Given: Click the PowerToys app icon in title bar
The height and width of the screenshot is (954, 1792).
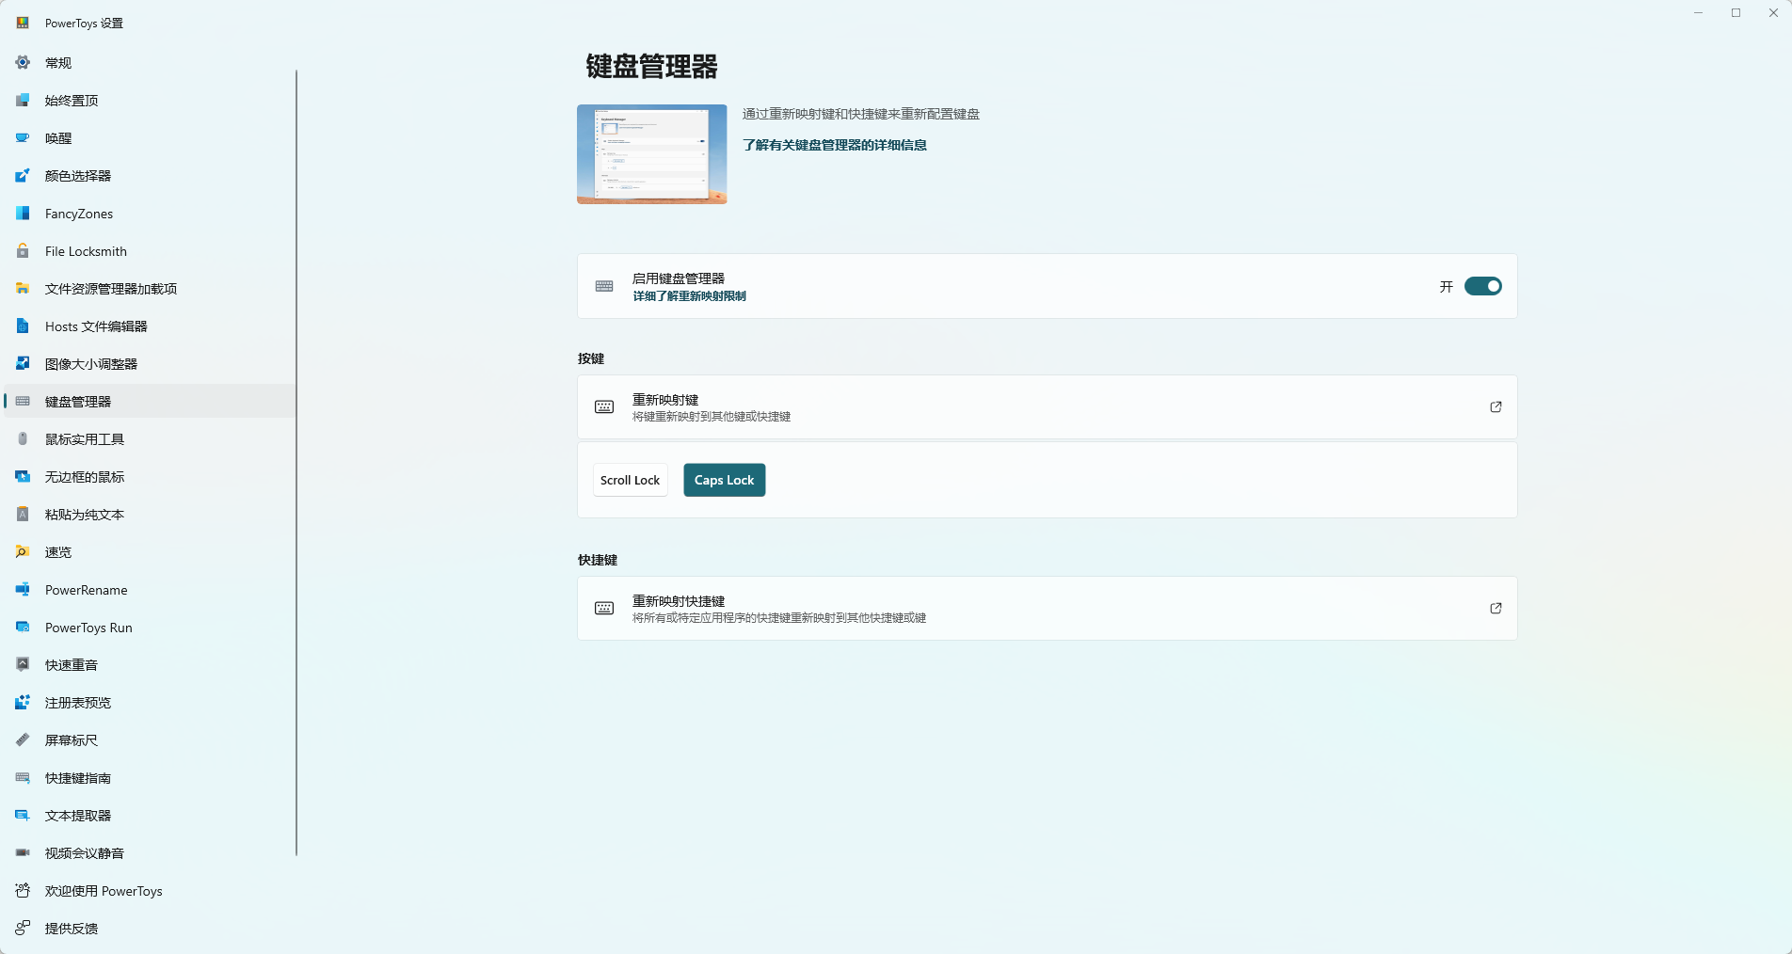Looking at the screenshot, I should pos(23,23).
